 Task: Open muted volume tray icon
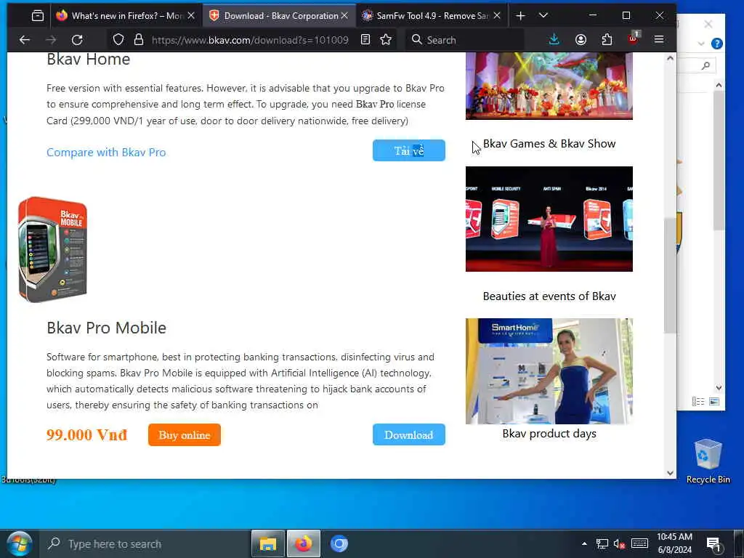[619, 543]
